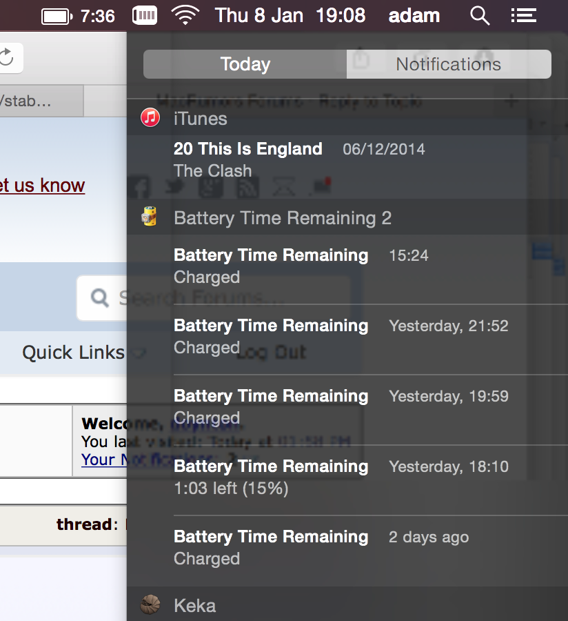Switch to the Today tab
Viewport: 568px width, 621px height.
245,64
